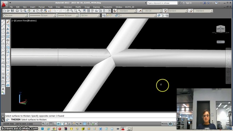This screenshot has height=131, width=233.
Task: Click the Zoom Realtime magnifier icon
Action: pyautogui.click(x=72, y=11)
